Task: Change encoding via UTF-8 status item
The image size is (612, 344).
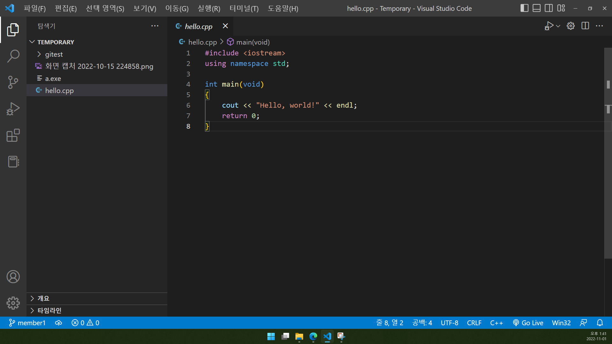Action: [449, 323]
